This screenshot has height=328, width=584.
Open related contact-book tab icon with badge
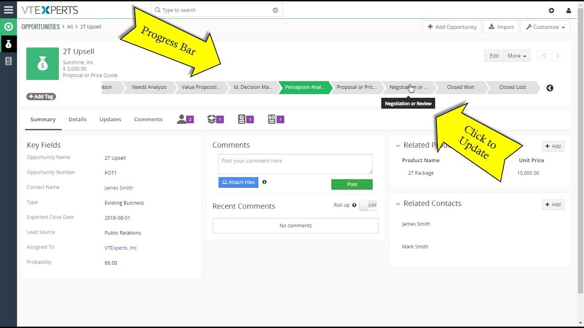(246, 119)
